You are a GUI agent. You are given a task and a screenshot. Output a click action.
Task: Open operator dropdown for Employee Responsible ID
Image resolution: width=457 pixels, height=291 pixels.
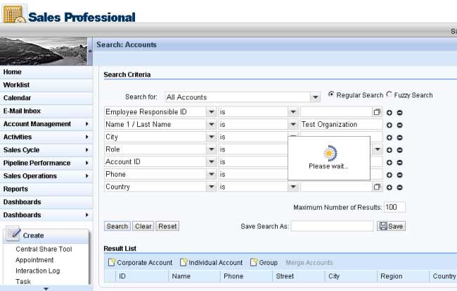click(x=293, y=112)
